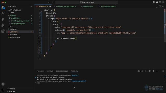166x93 pixels.
Task: Click the 'agent any' line in editor
Action: pos(51,13)
